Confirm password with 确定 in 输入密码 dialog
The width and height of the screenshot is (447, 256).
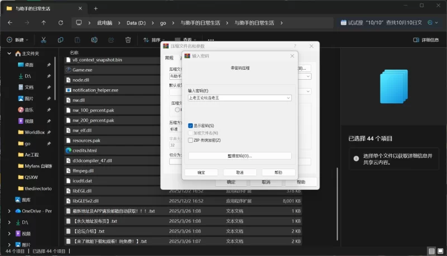[x=201, y=172]
